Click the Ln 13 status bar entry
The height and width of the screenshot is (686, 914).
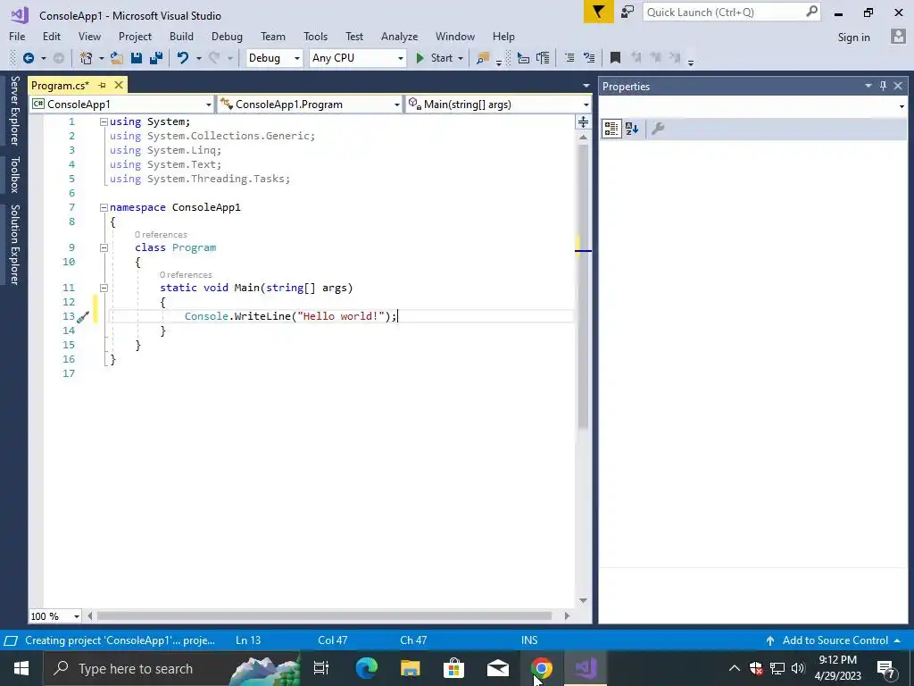248,640
